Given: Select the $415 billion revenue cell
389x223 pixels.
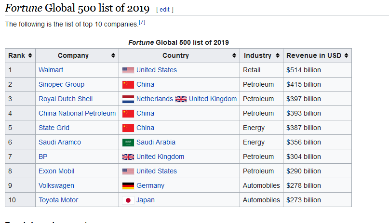Looking at the screenshot, I should pyautogui.click(x=317, y=84).
